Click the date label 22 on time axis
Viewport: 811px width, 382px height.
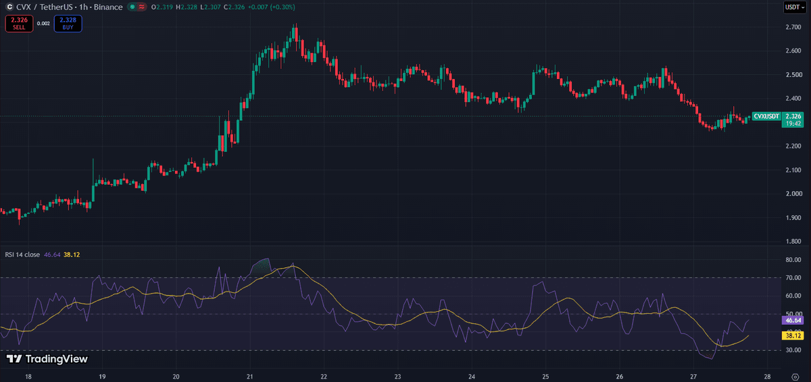click(324, 377)
